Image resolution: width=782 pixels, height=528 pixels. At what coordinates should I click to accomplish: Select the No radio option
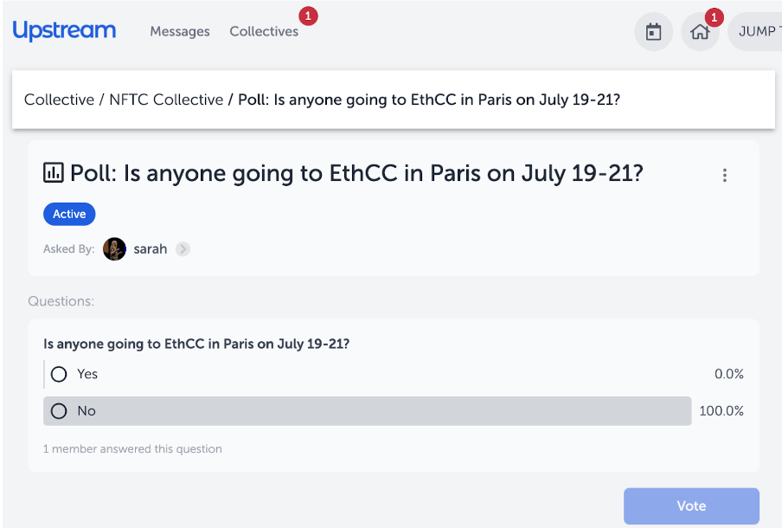(x=59, y=411)
